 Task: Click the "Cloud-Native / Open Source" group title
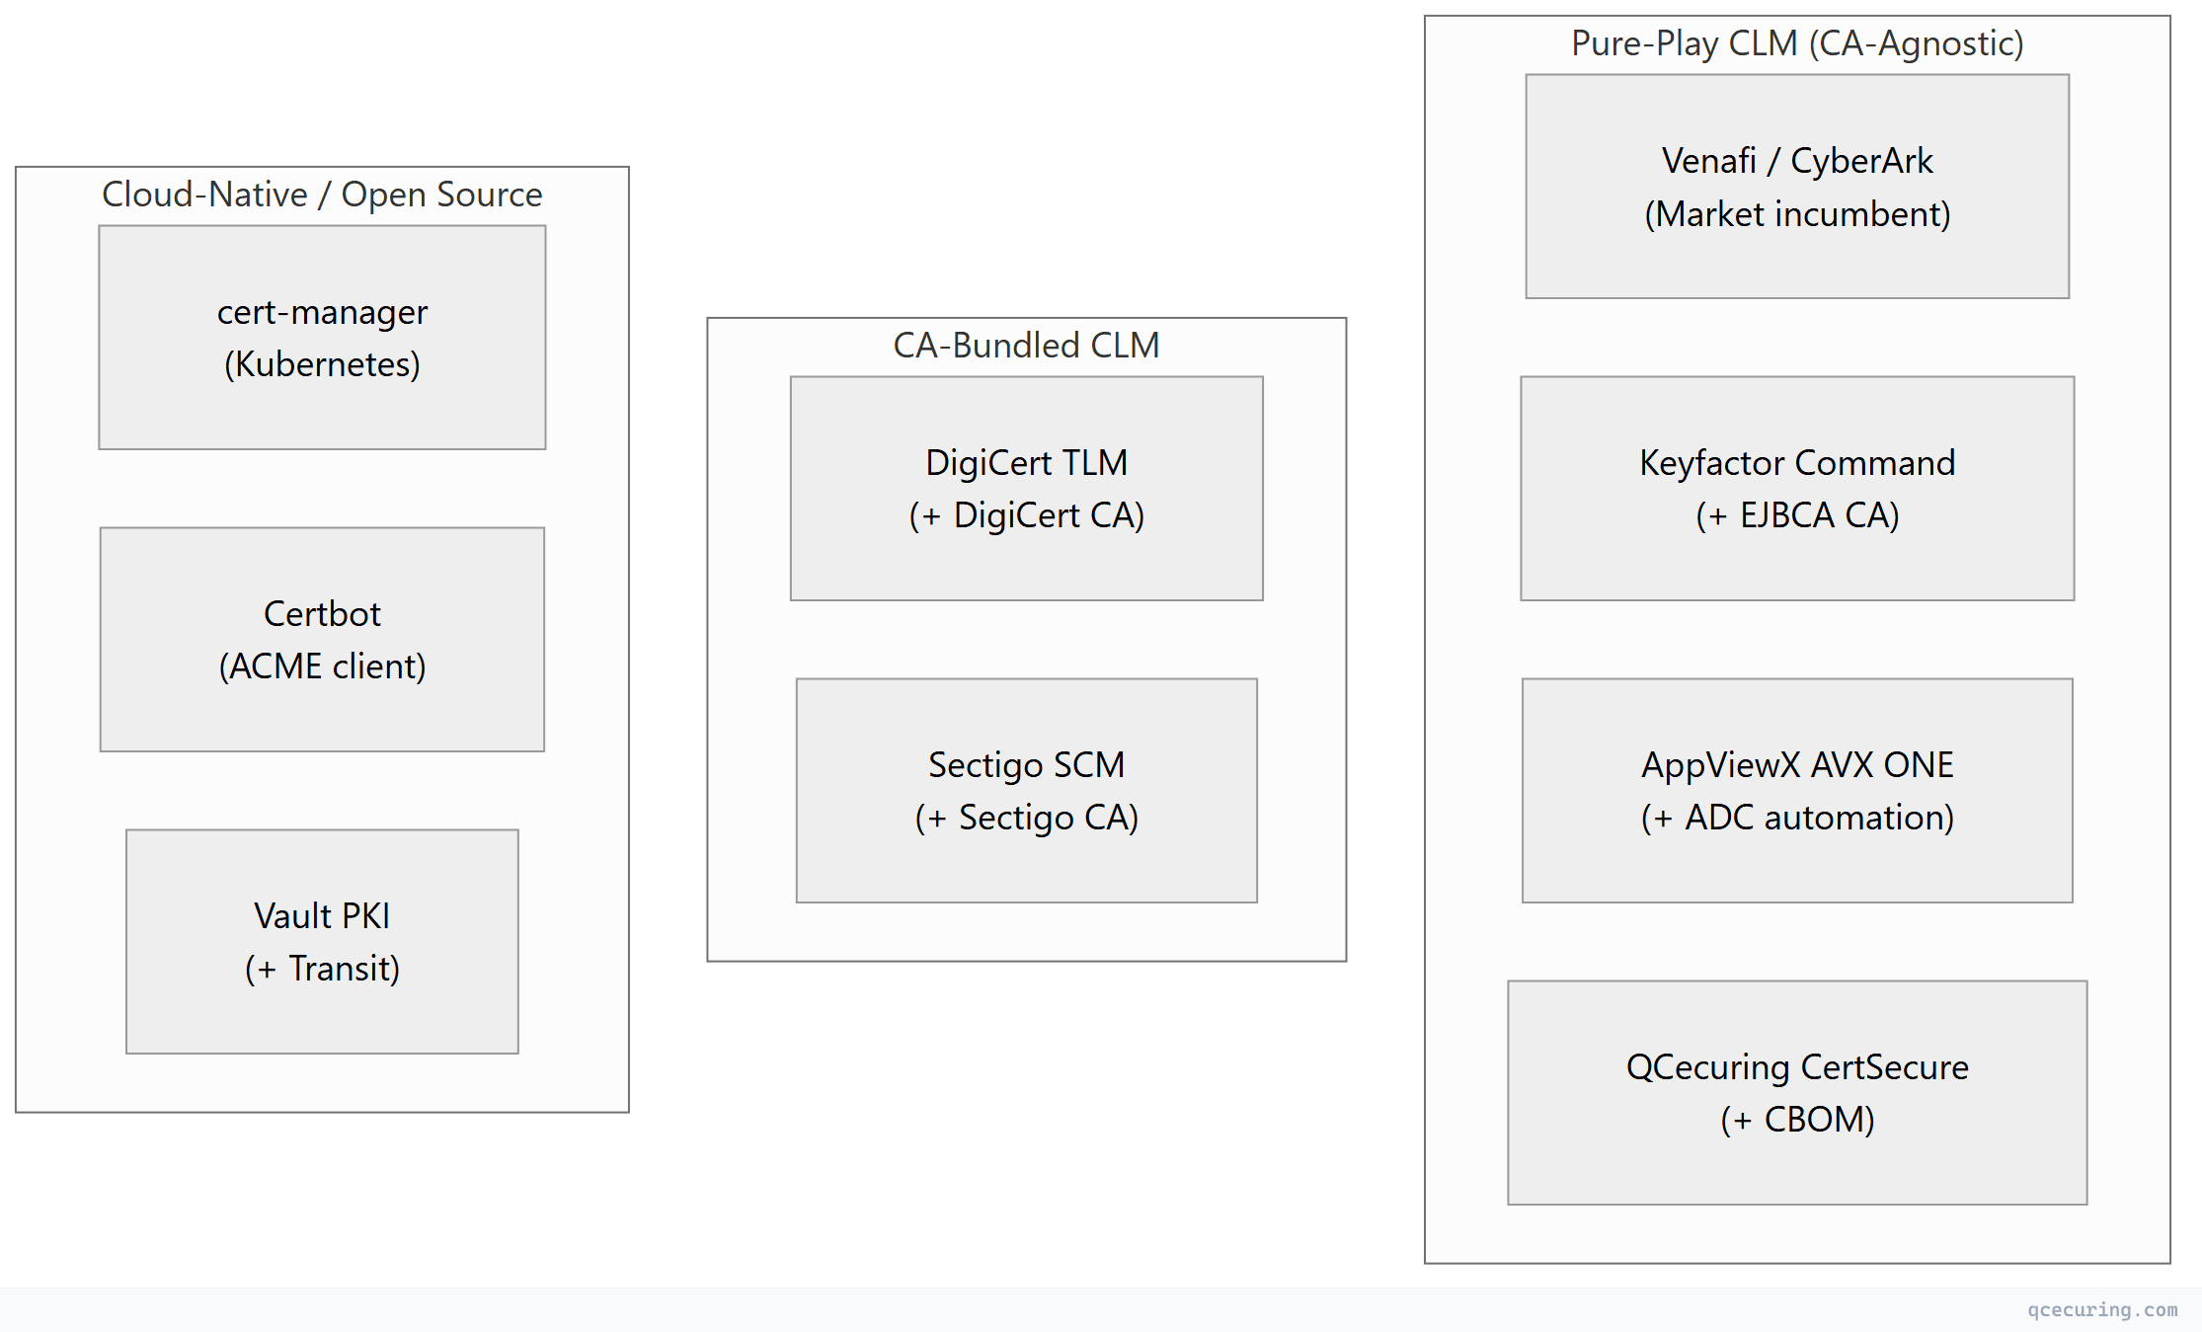322,195
